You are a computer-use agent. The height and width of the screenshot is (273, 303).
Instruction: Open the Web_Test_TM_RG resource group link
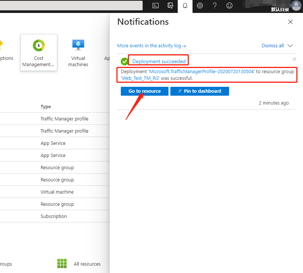140,78
